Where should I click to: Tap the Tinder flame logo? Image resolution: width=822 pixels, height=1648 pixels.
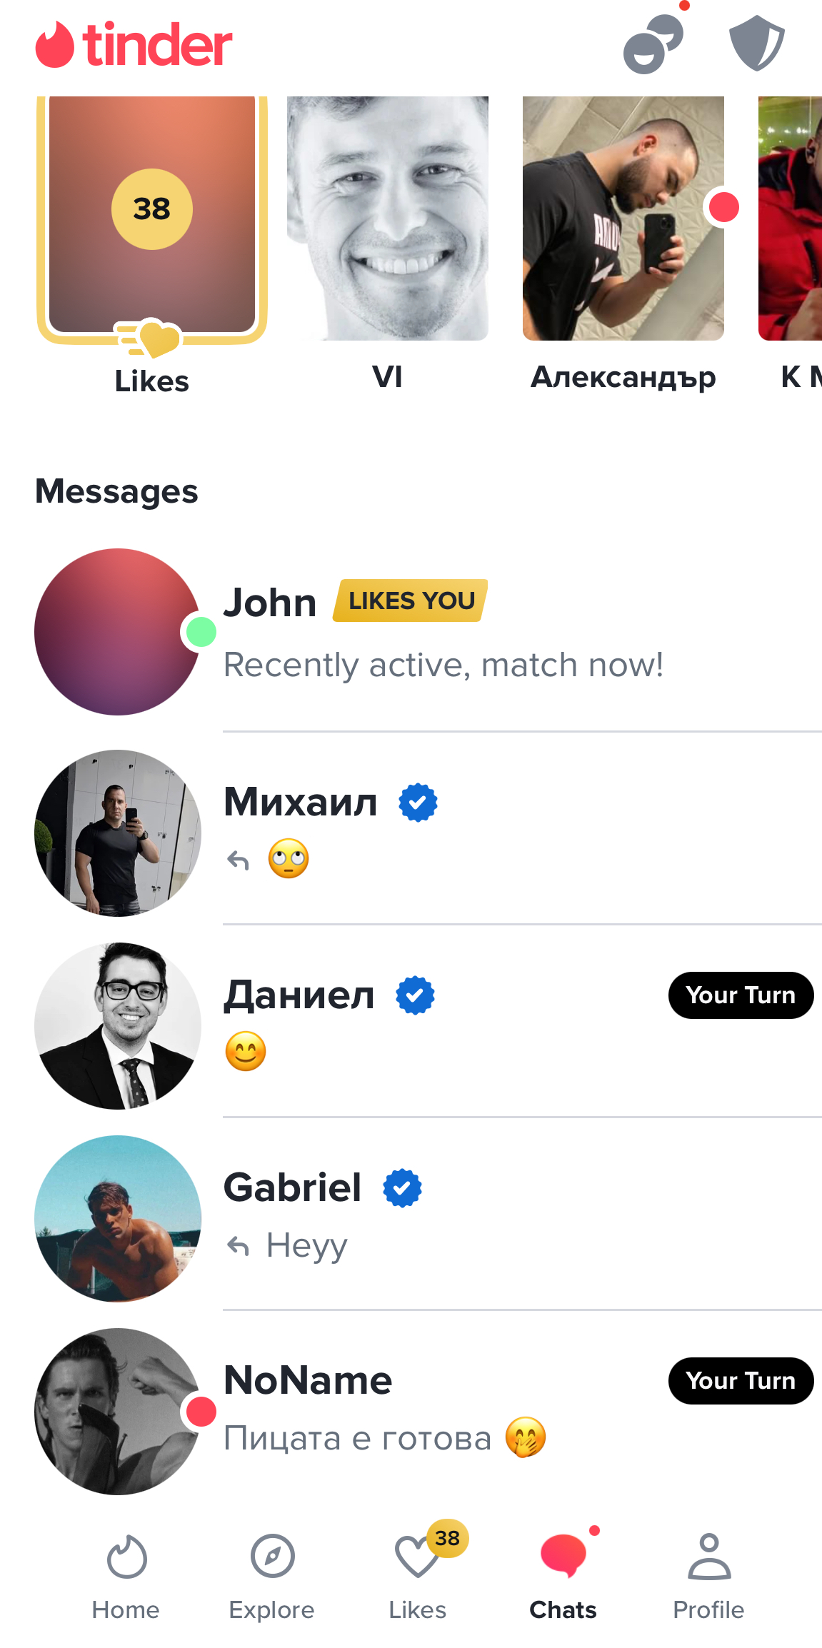tap(54, 44)
